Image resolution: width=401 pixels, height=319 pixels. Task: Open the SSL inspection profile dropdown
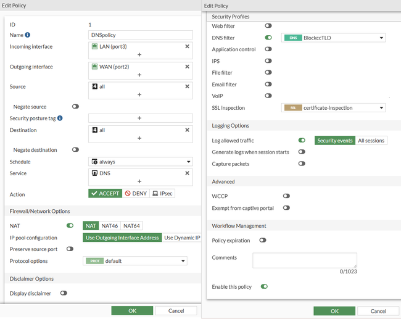333,108
